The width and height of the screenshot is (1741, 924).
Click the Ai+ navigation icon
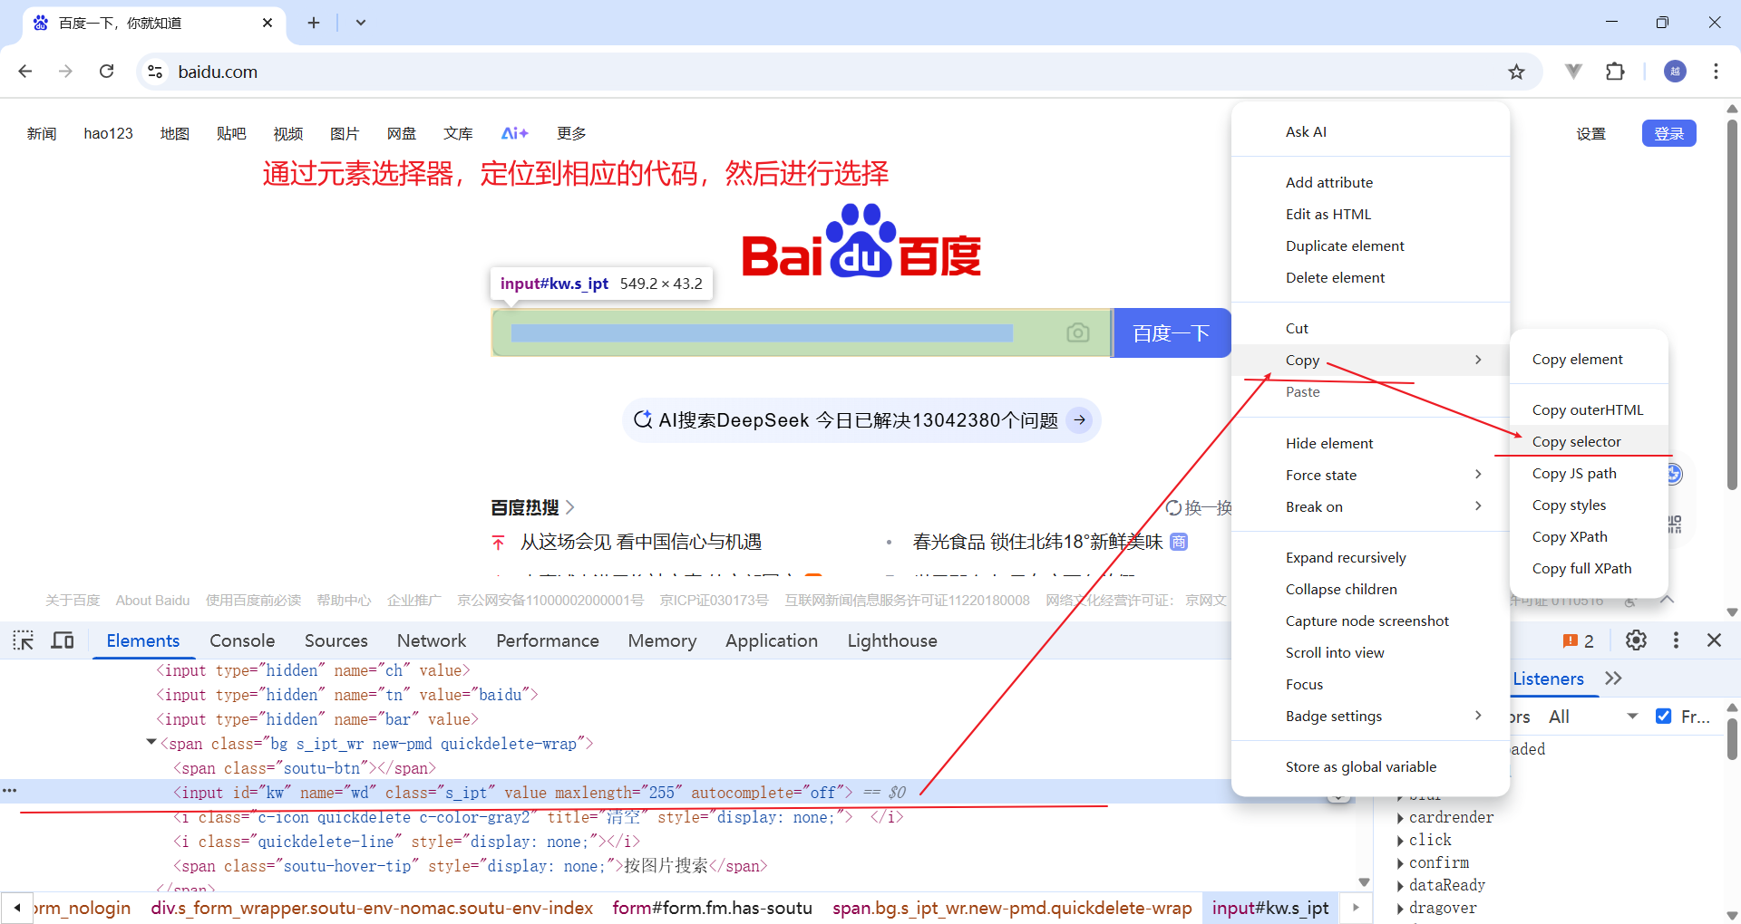[x=514, y=133]
